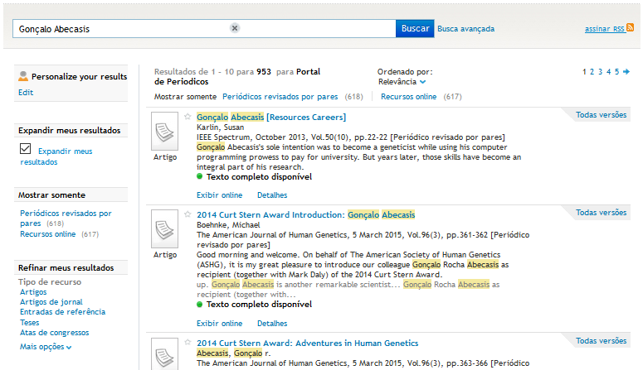Refine results to Teses
Viewport: 643px width, 370px height.
coord(30,323)
